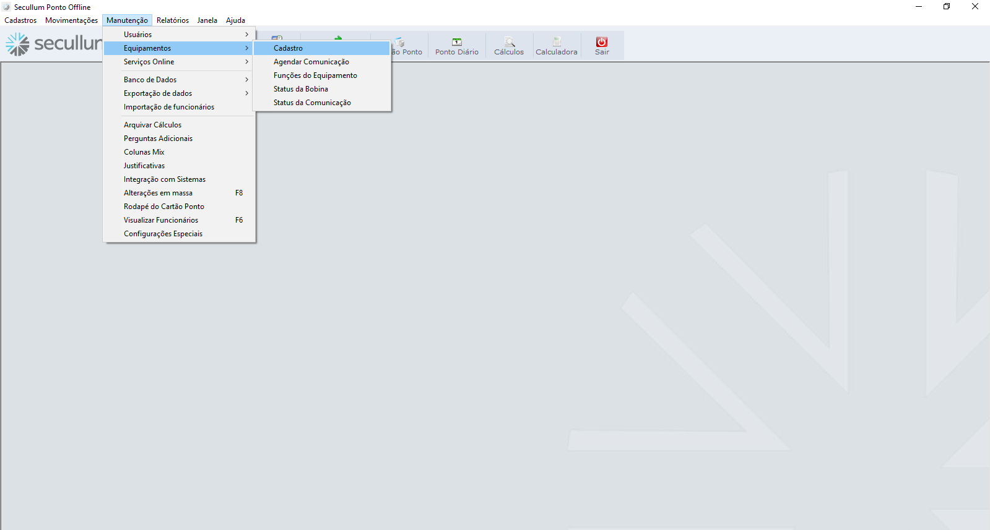Viewport: 990px width, 530px height.
Task: Open the Relatórios menu
Action: pyautogui.click(x=173, y=20)
